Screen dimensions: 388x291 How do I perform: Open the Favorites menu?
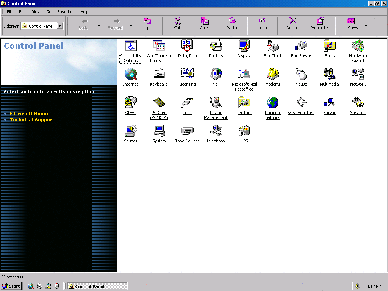click(x=66, y=12)
